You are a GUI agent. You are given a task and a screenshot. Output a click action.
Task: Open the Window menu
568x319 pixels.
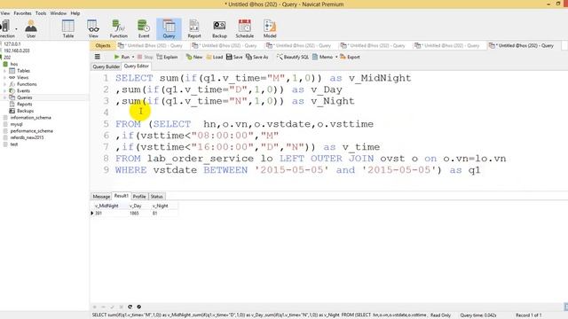coord(58,13)
